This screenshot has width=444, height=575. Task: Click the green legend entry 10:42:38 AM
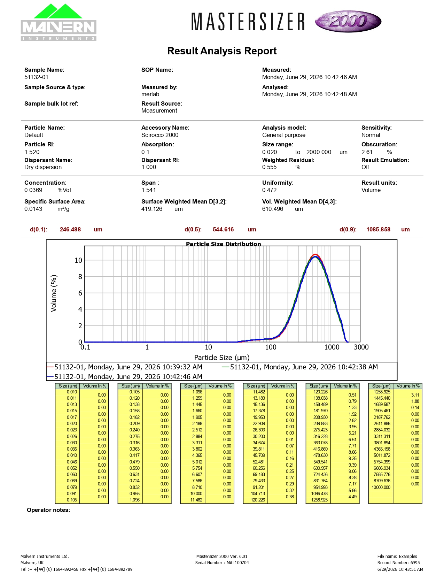[x=300, y=367]
